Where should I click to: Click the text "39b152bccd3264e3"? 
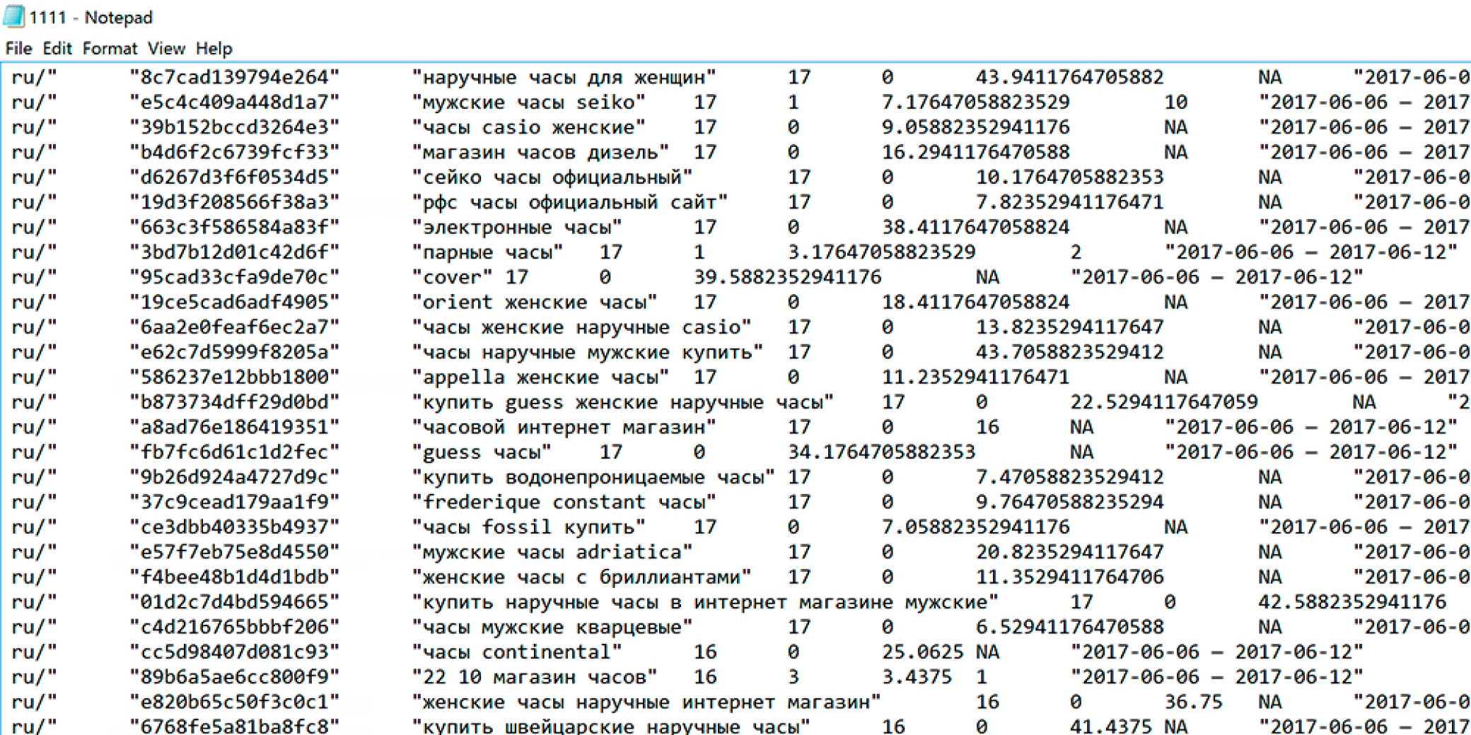pyautogui.click(x=235, y=127)
